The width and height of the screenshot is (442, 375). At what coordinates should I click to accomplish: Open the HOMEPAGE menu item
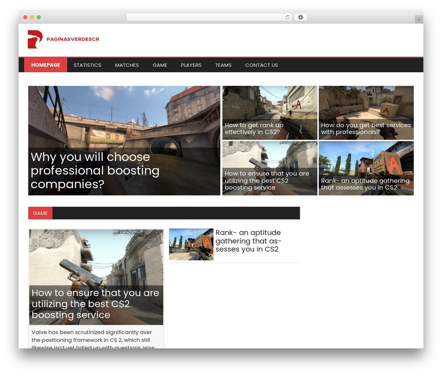pos(46,65)
